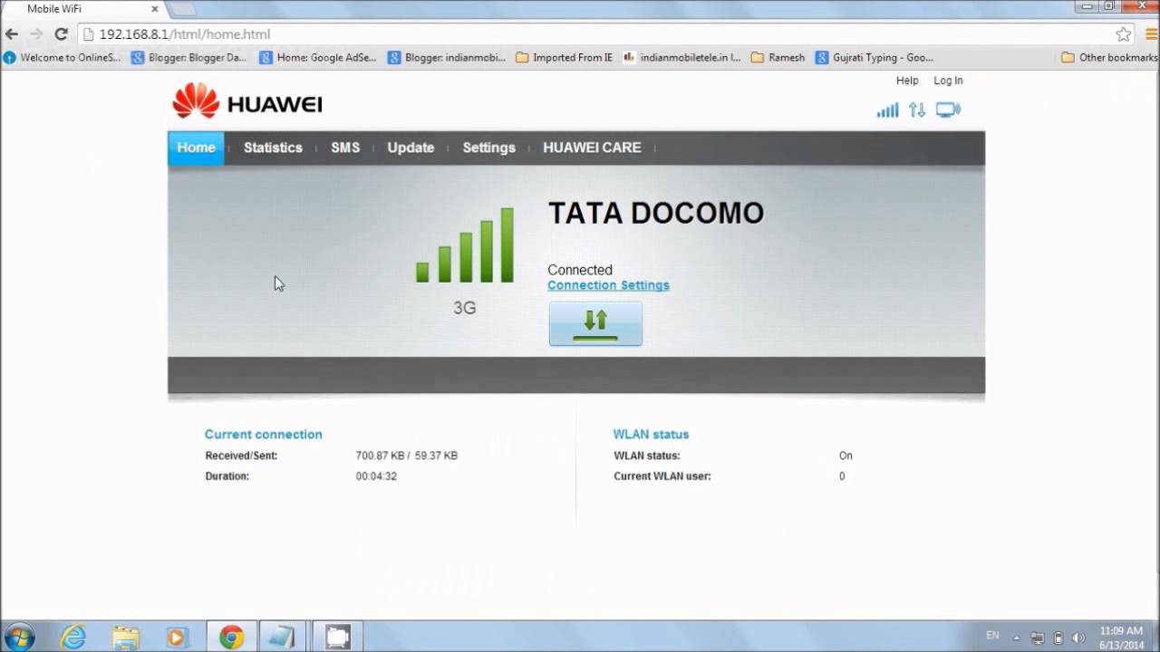Click the 'Connected' status text
Viewport: 1160px width, 652px height.
[x=580, y=270]
